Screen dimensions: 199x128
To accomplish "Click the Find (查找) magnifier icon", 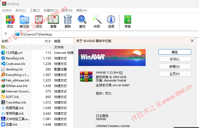I will pyautogui.click(x=82, y=19).
